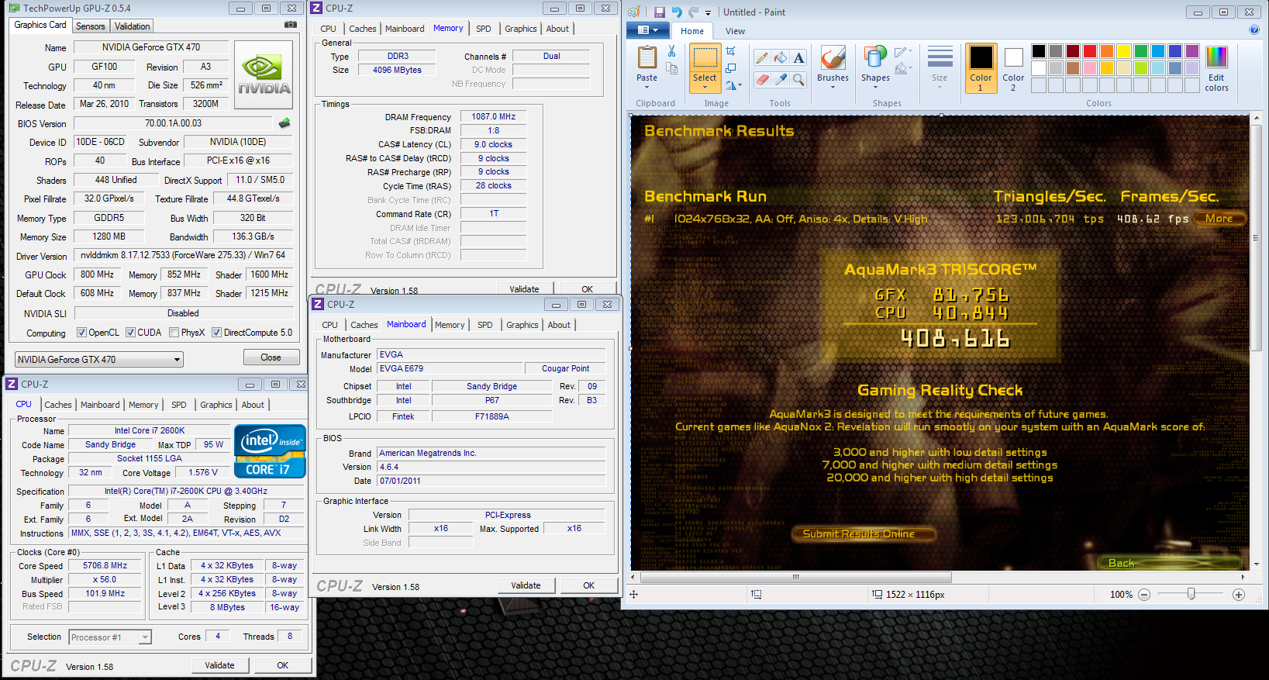Click the Undo arrow in Paint
This screenshot has width=1269, height=680.
pyautogui.click(x=677, y=12)
